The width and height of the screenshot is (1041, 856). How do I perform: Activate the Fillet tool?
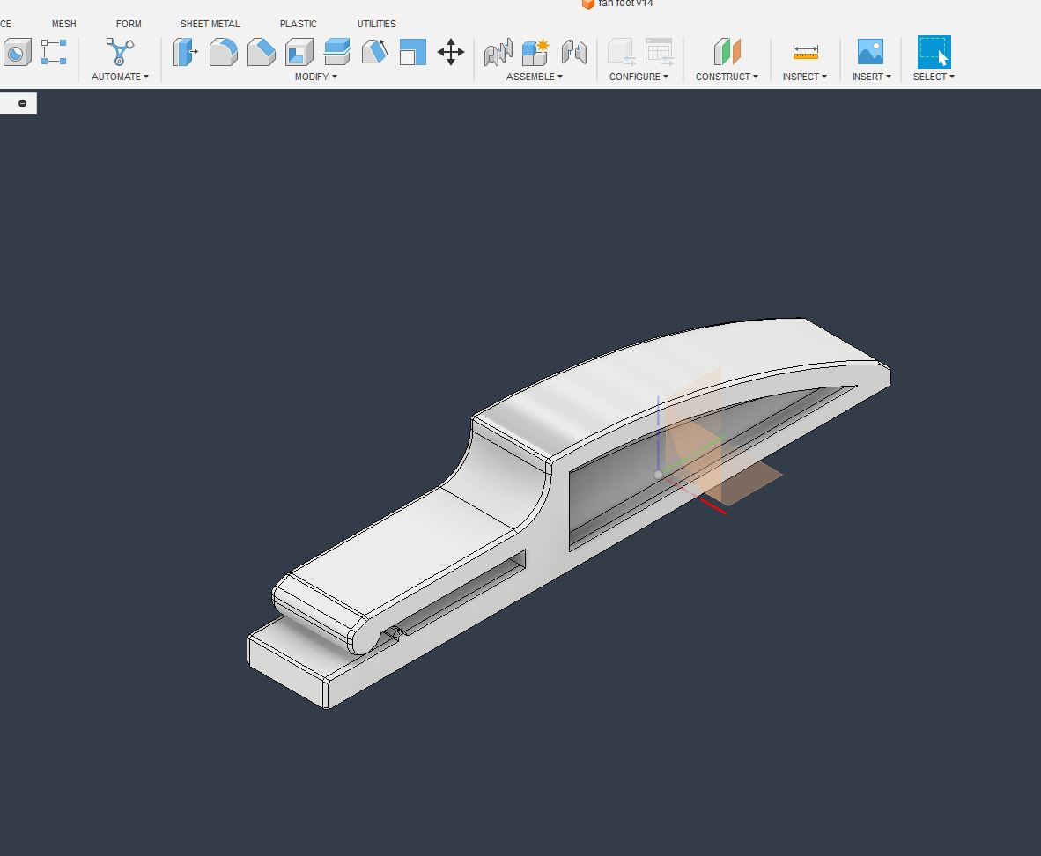click(223, 52)
